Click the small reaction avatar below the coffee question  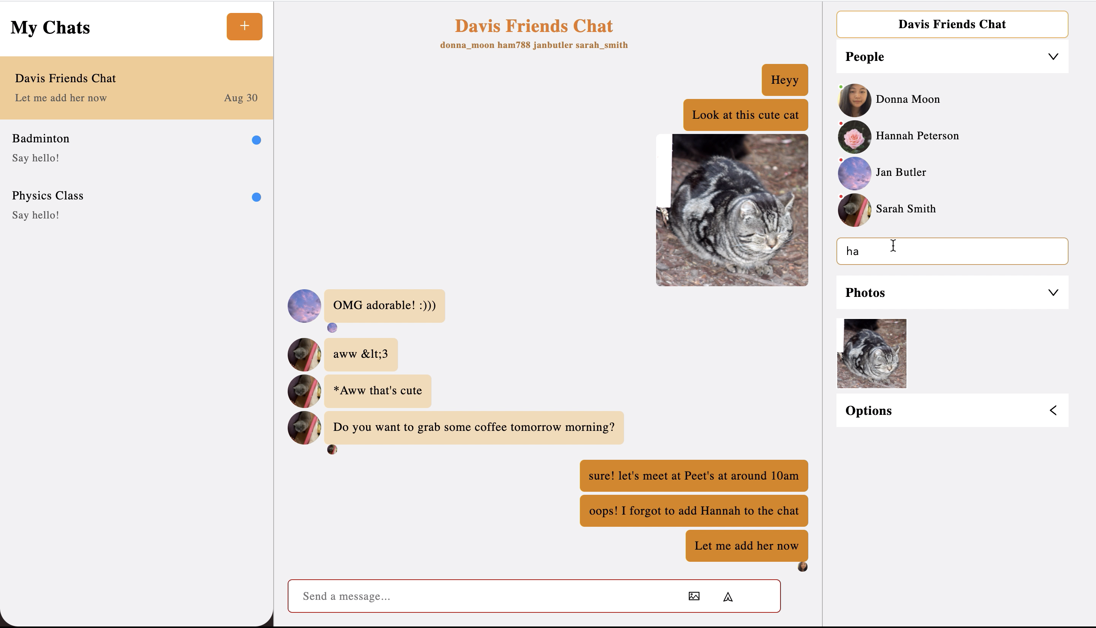(333, 449)
